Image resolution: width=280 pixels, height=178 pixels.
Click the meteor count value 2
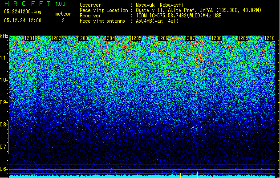(63, 20)
